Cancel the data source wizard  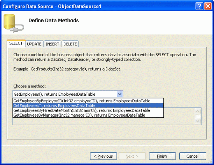coord(193,156)
